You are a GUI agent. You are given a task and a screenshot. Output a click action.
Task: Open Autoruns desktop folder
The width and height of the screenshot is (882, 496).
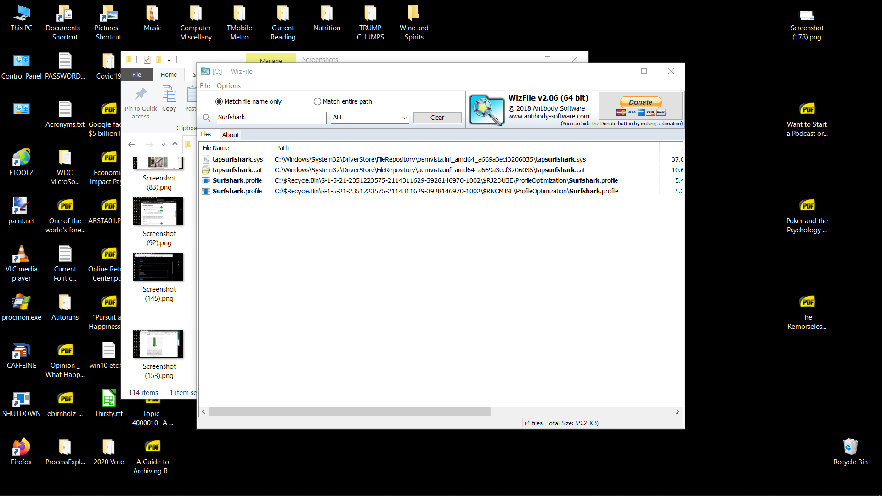pos(65,307)
